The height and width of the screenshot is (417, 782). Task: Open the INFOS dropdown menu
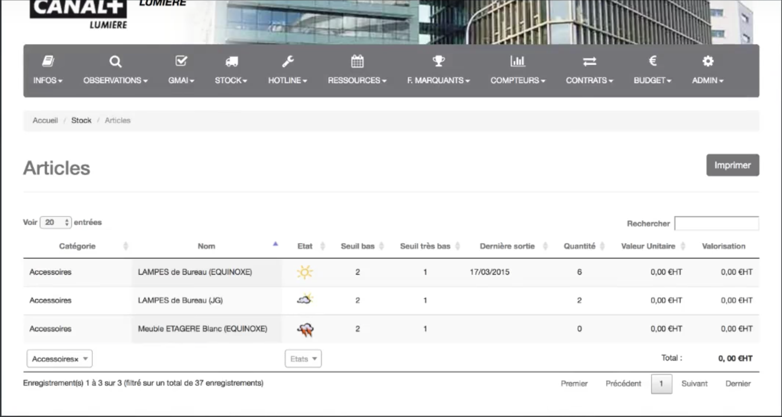pos(48,80)
